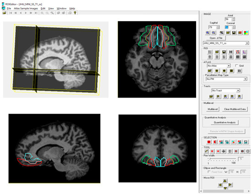Expand the No Tract dropdown
The height and width of the screenshot is (195, 252).
coord(225,91)
